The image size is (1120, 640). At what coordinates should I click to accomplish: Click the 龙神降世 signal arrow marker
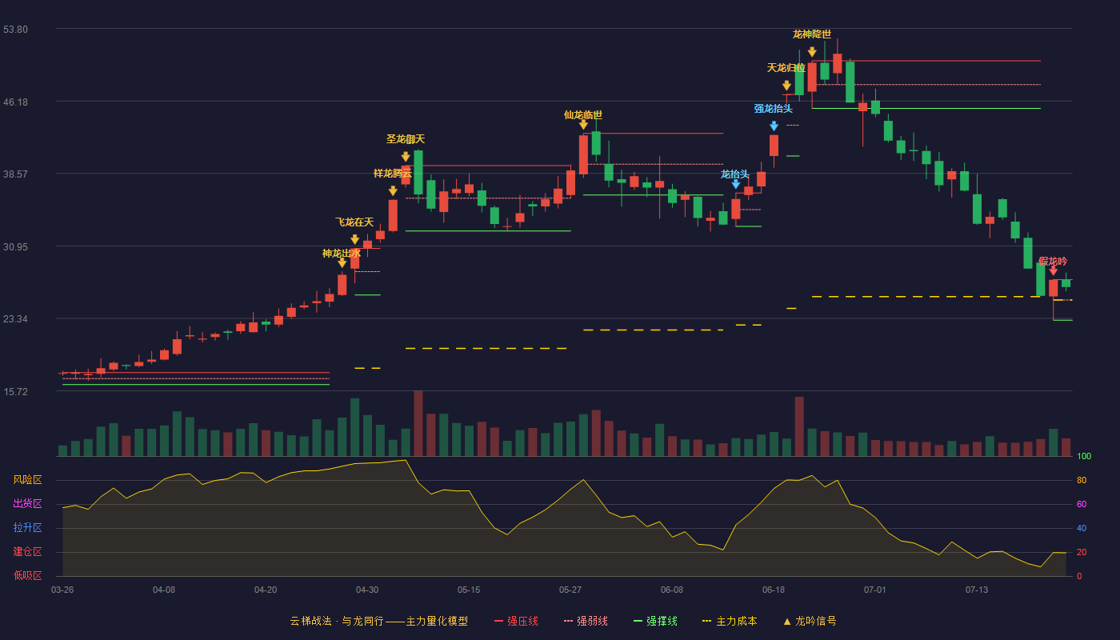(812, 52)
